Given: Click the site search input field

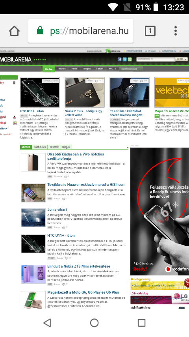Looking at the screenshot, I should coord(156,59).
